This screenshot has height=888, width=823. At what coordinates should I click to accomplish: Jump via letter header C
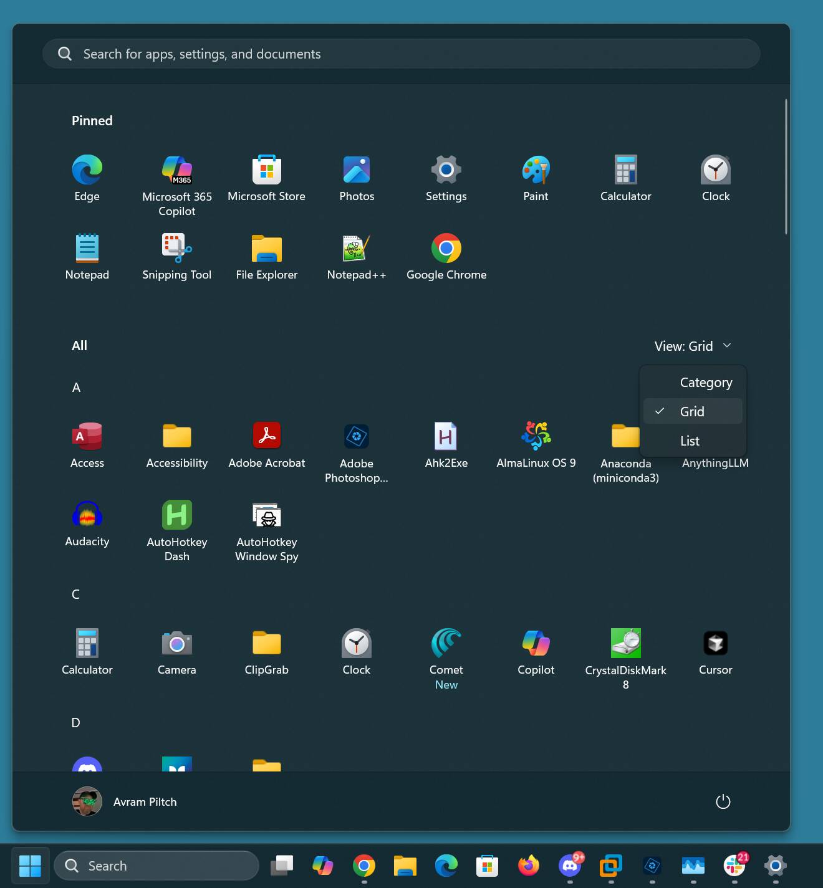(x=75, y=594)
